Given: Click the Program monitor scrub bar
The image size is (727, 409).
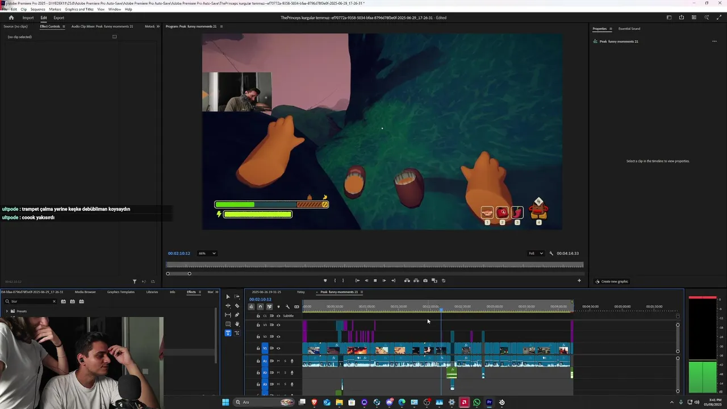Looking at the screenshot, I should point(375,265).
